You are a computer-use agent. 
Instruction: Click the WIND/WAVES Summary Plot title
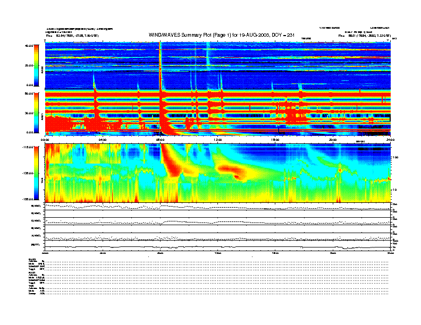click(222, 35)
